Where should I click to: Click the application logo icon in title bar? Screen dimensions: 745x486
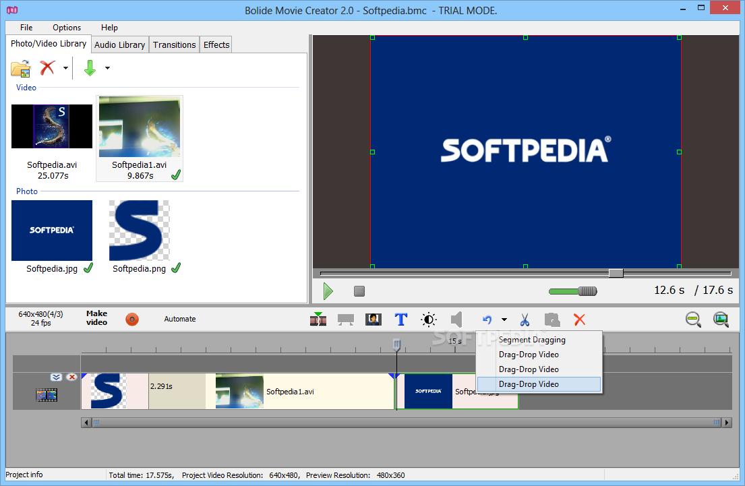click(12, 10)
